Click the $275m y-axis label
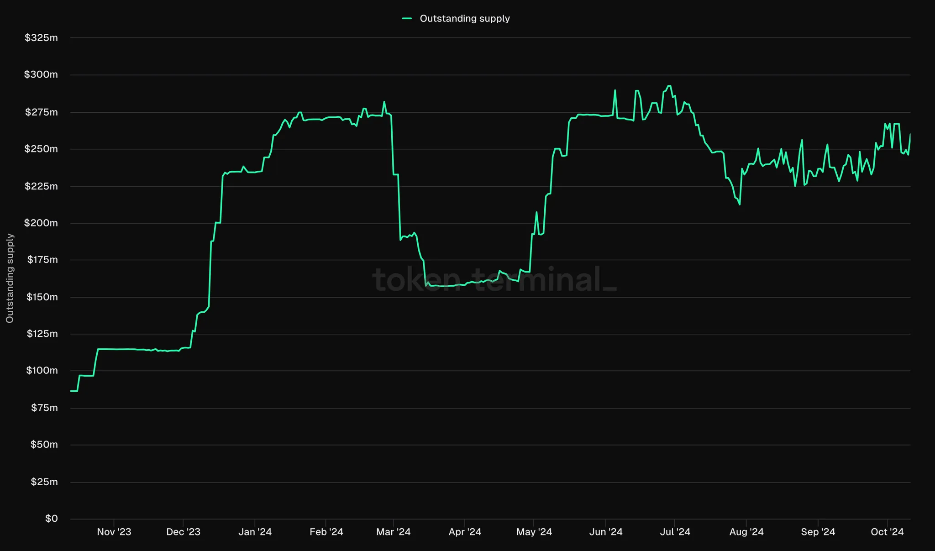935x551 pixels. click(x=41, y=112)
